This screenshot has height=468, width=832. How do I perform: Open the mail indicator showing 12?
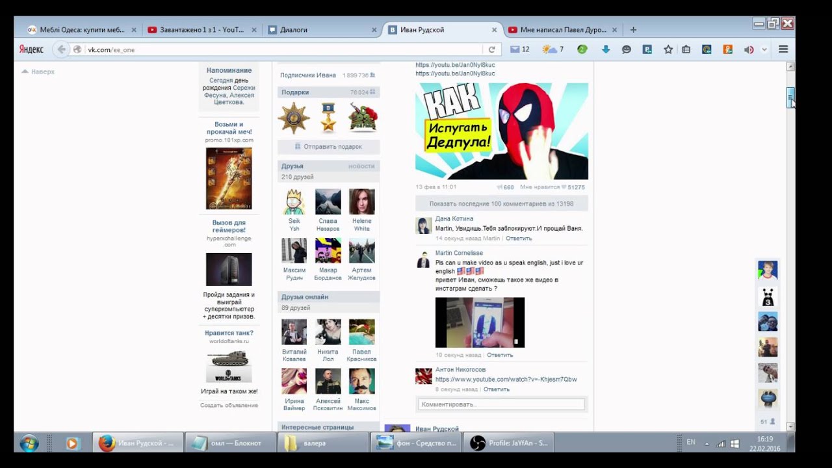point(519,49)
